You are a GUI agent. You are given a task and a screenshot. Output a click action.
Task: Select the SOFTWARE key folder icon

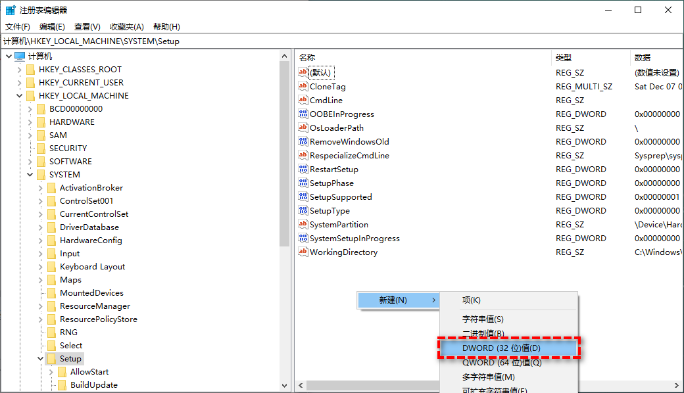(x=41, y=161)
